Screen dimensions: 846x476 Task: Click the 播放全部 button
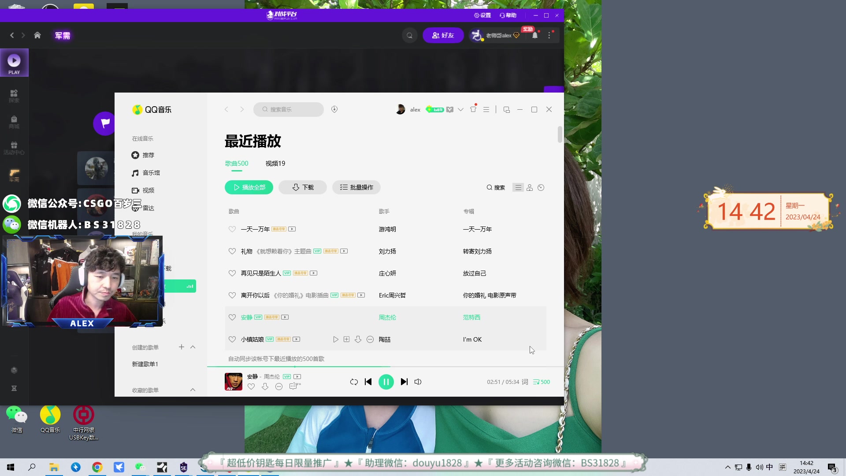pyautogui.click(x=249, y=187)
